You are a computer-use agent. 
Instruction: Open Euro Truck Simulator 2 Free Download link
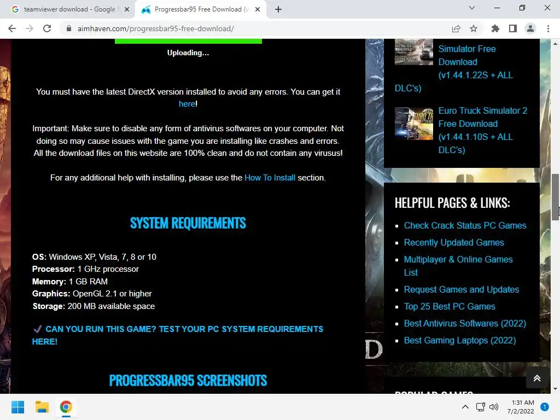click(483, 130)
